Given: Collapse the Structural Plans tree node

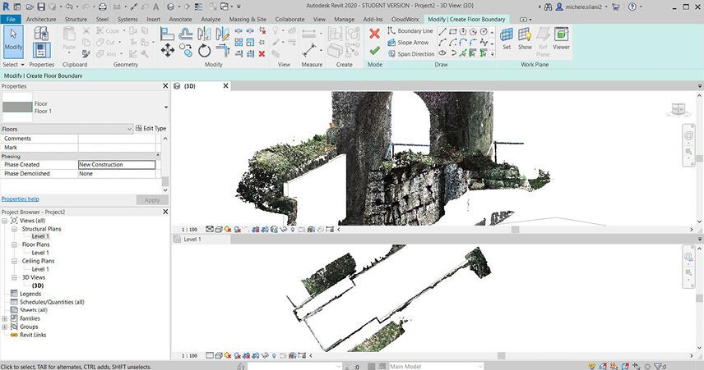Looking at the screenshot, I should 15,229.
